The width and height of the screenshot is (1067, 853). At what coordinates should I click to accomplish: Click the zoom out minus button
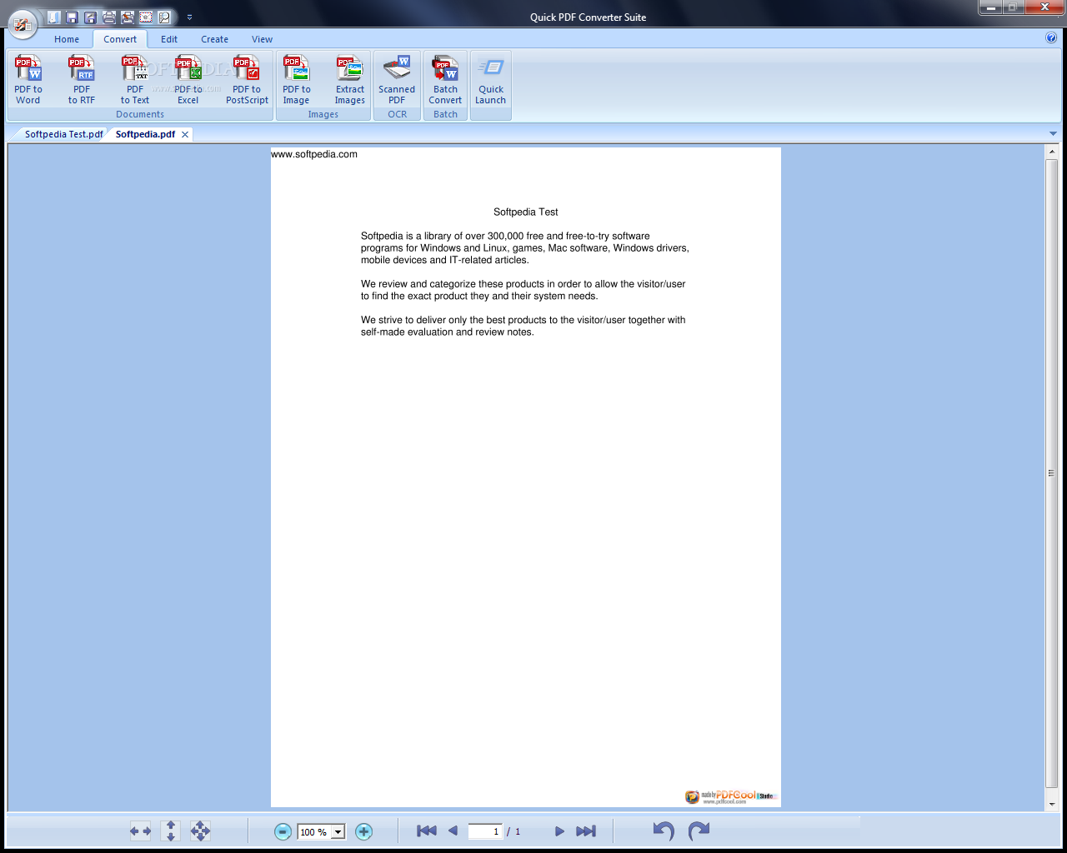tap(283, 831)
